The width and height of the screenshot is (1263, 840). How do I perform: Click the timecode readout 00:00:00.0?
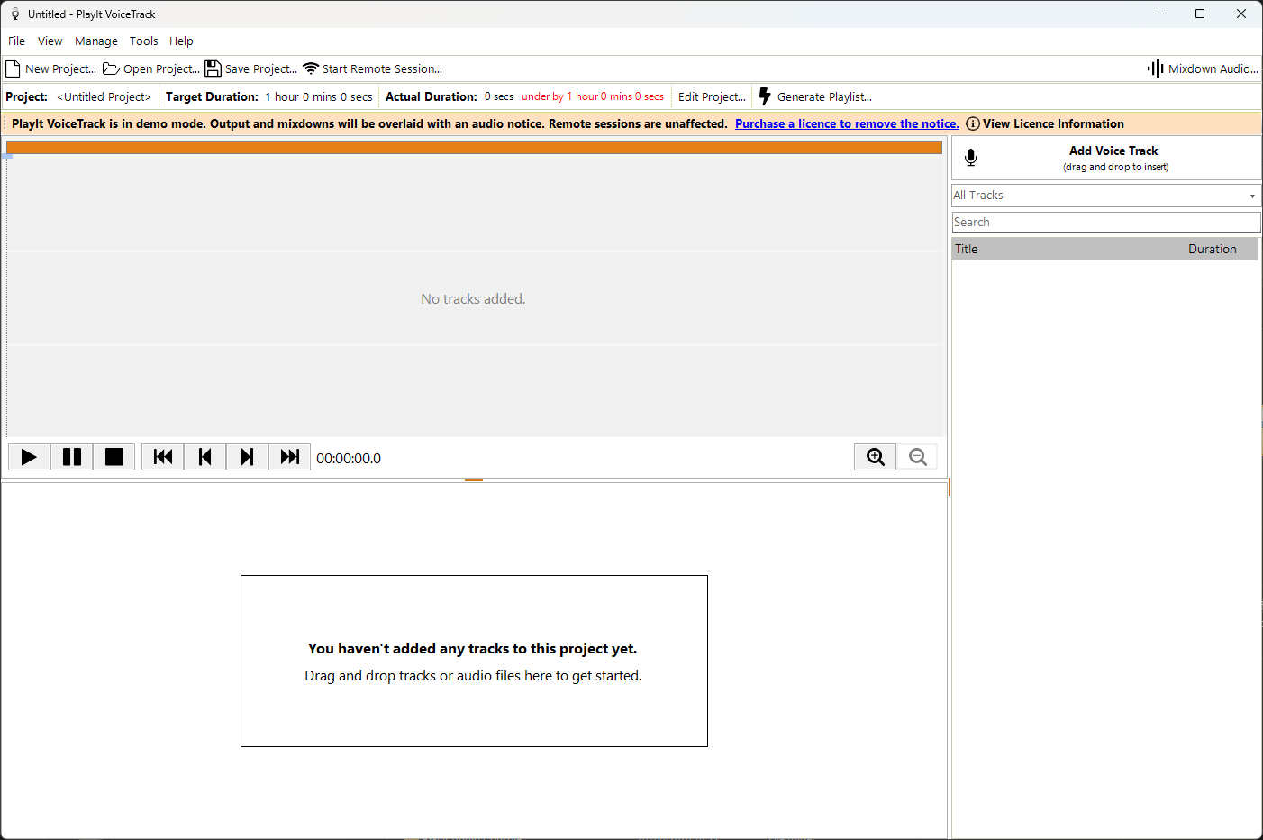tap(349, 458)
